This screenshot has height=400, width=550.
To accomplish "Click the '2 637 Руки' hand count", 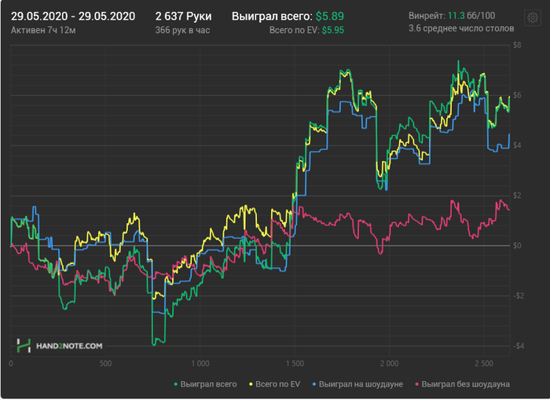I will tap(183, 17).
